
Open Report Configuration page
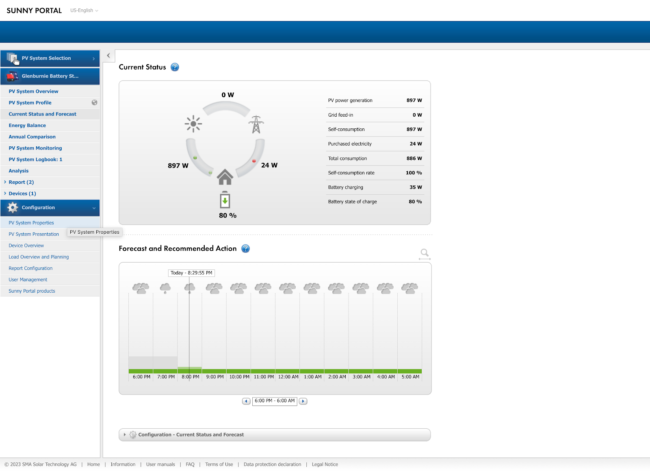30,268
